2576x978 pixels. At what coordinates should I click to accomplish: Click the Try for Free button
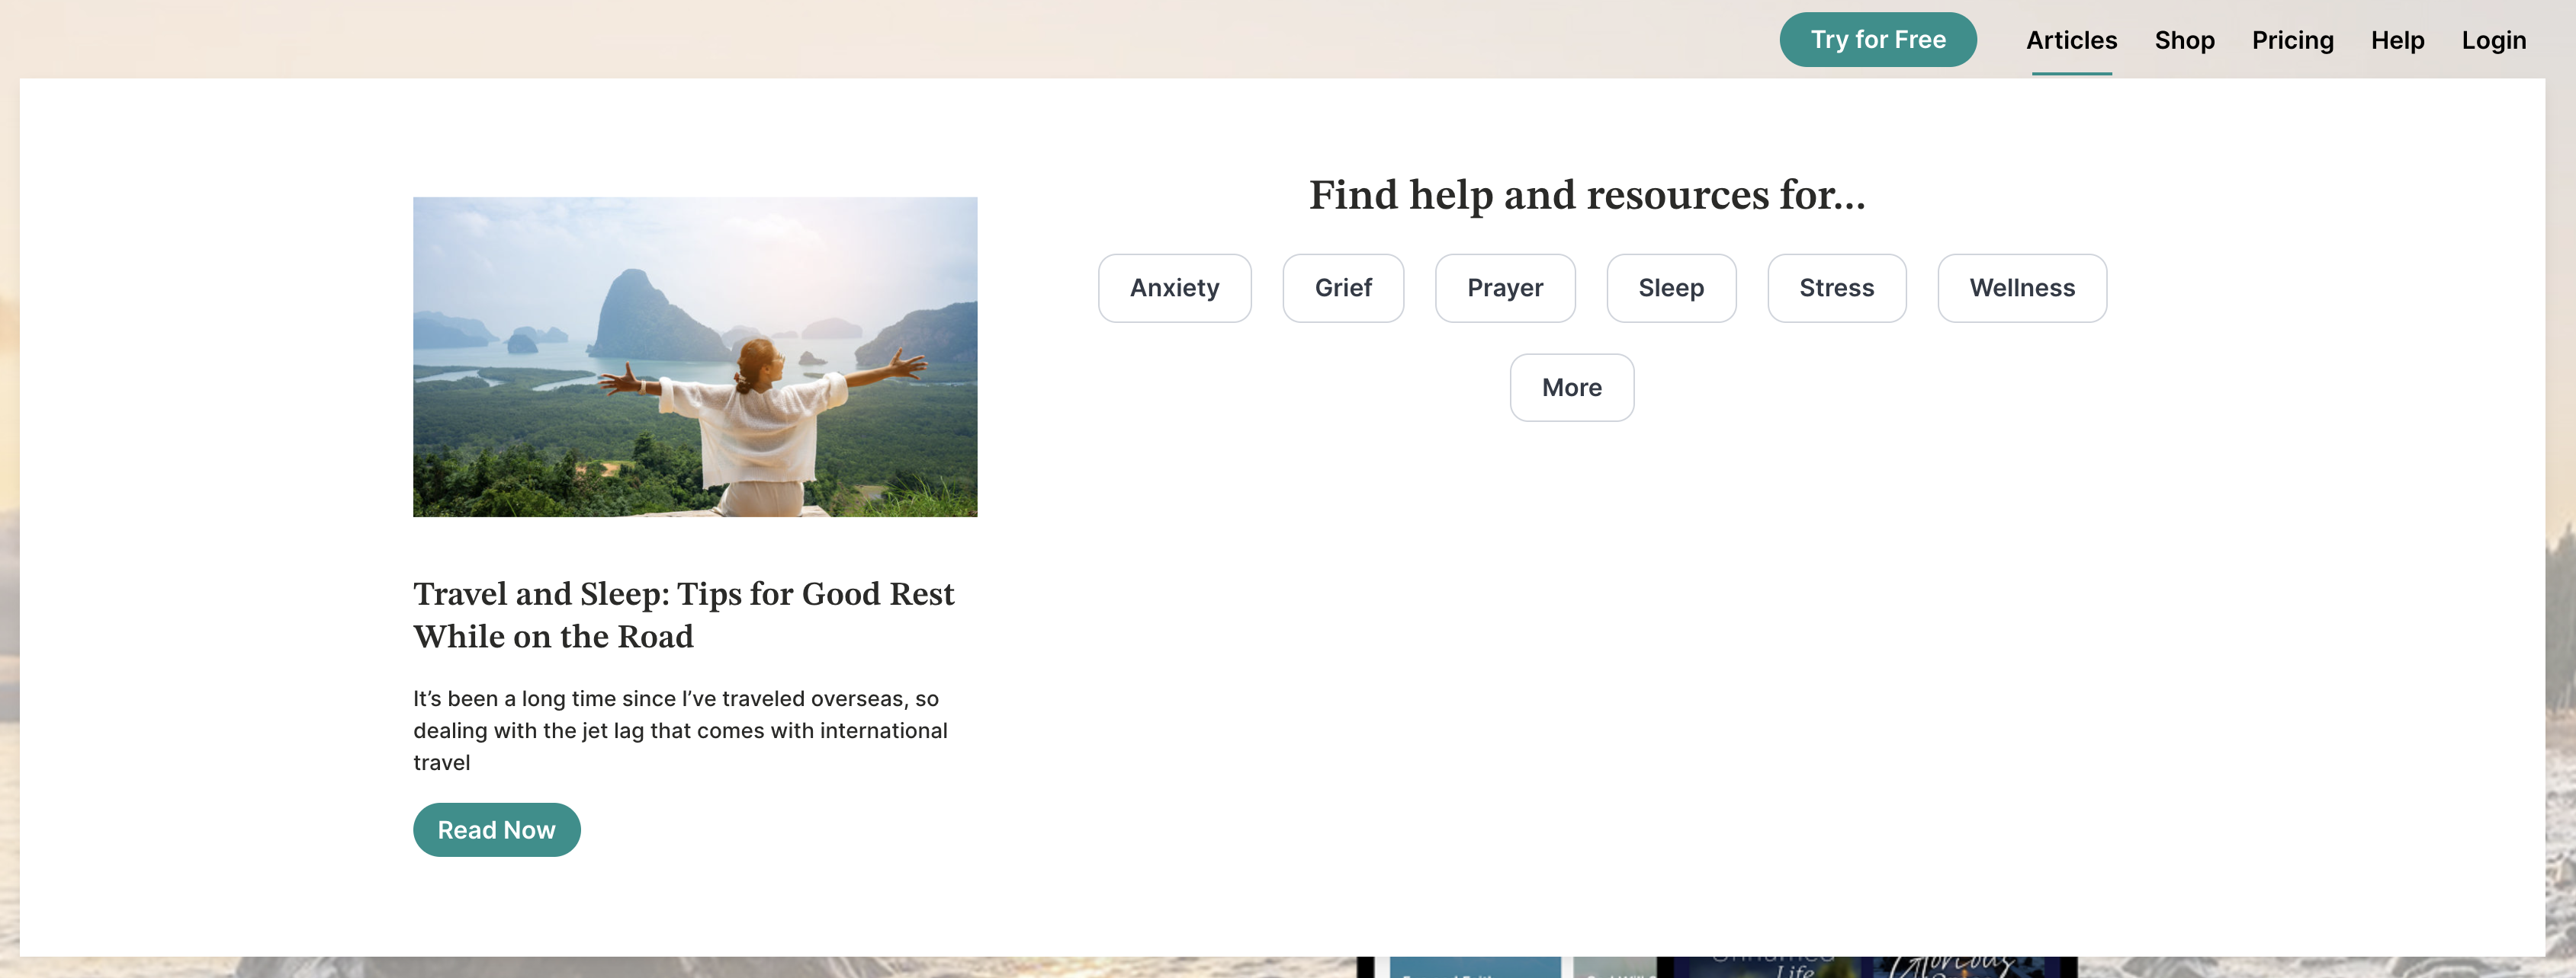click(x=1877, y=40)
